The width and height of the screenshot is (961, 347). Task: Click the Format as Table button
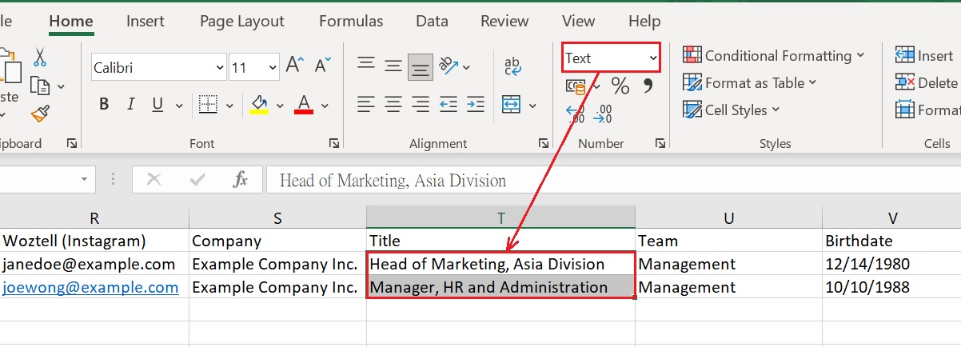(749, 82)
